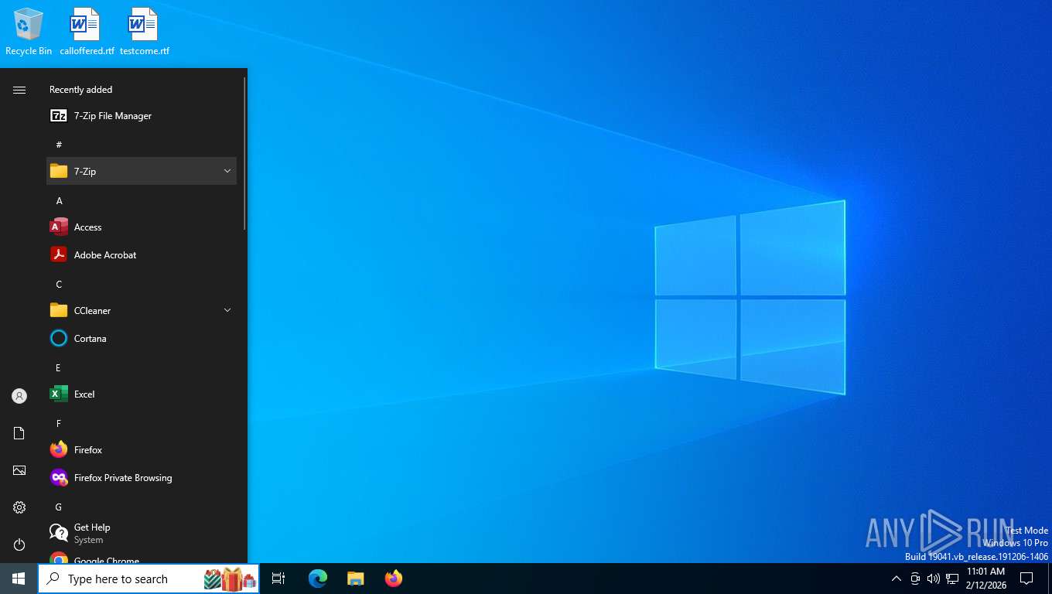1052x594 pixels.
Task: Click the Recently added heading
Action: click(x=81, y=90)
